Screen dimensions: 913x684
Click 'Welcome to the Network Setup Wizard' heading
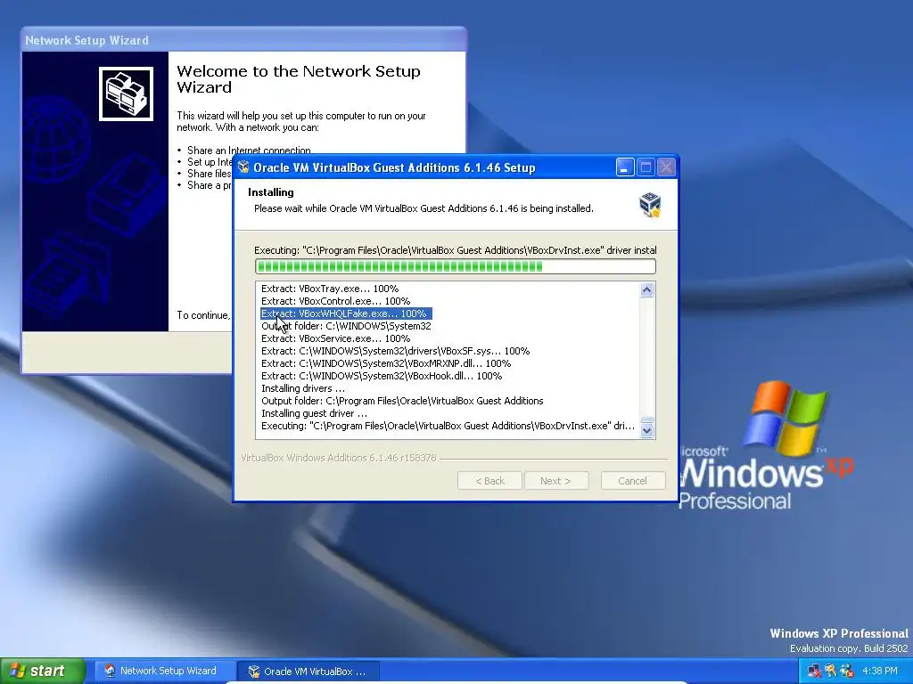pos(298,79)
